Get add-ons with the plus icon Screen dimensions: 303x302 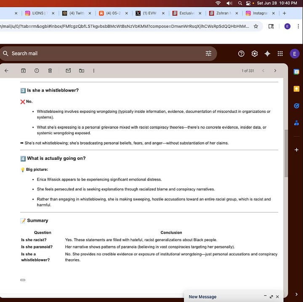(x=296, y=150)
